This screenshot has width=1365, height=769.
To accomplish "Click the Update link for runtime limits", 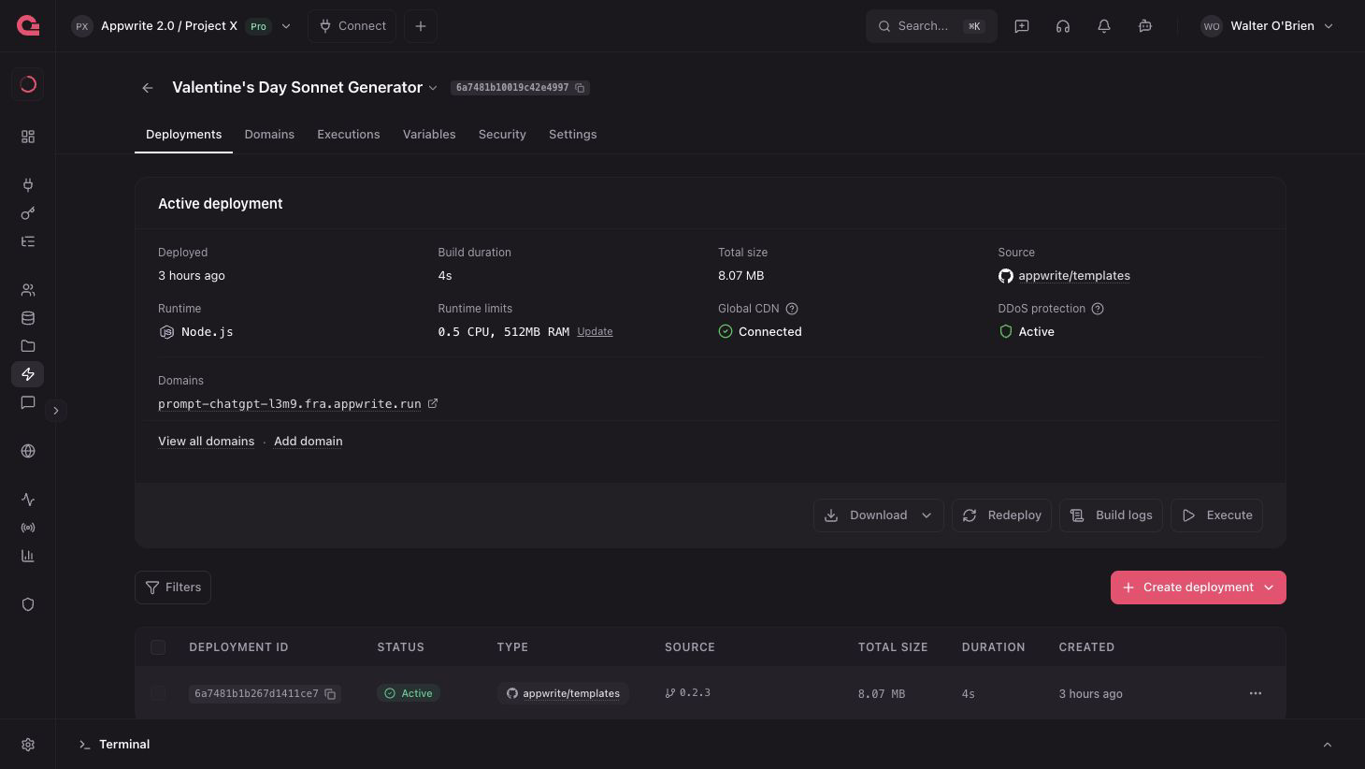I will click(x=595, y=332).
